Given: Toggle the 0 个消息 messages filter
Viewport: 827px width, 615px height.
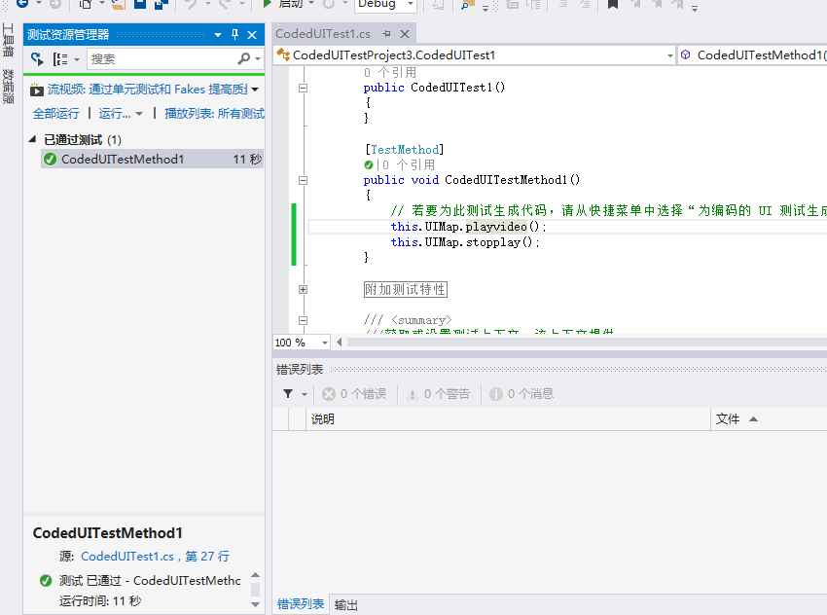Looking at the screenshot, I should click(x=521, y=394).
